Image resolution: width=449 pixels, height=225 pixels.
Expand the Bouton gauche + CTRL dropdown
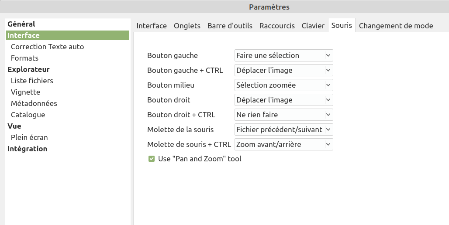(x=284, y=70)
